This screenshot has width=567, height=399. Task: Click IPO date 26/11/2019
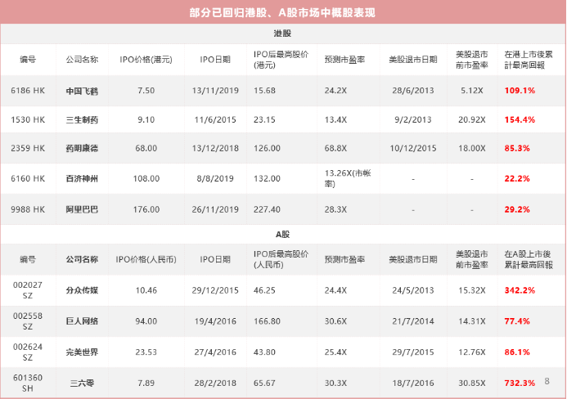[215, 209]
